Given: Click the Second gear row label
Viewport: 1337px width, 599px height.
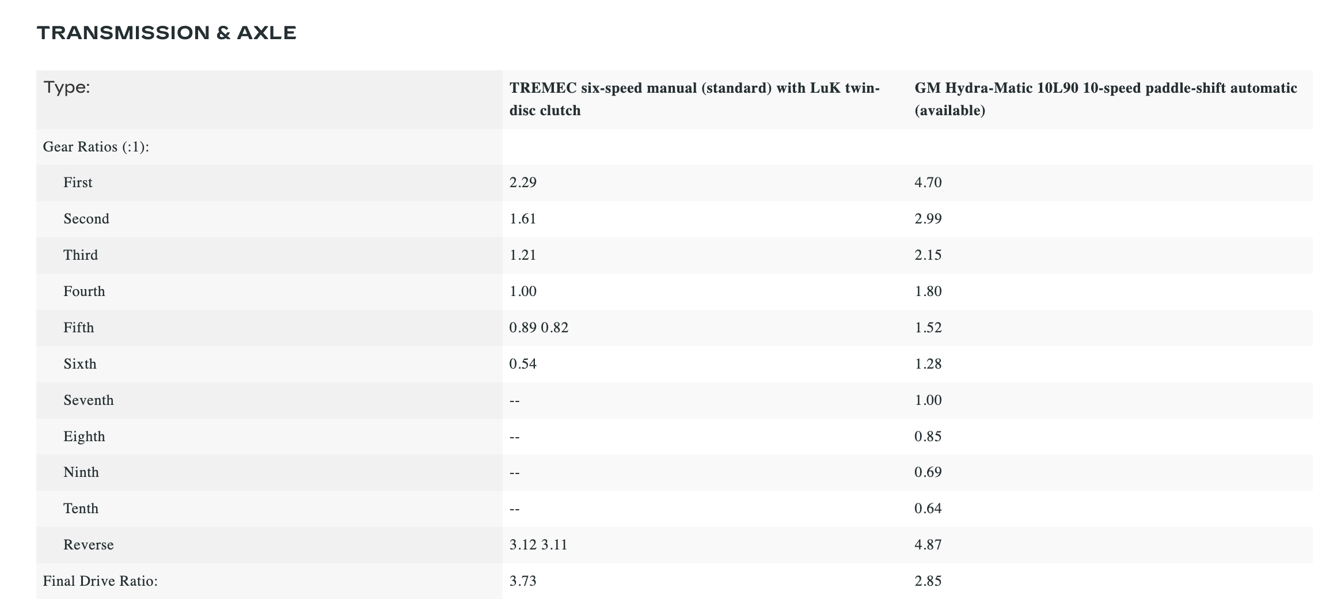Looking at the screenshot, I should tap(86, 219).
